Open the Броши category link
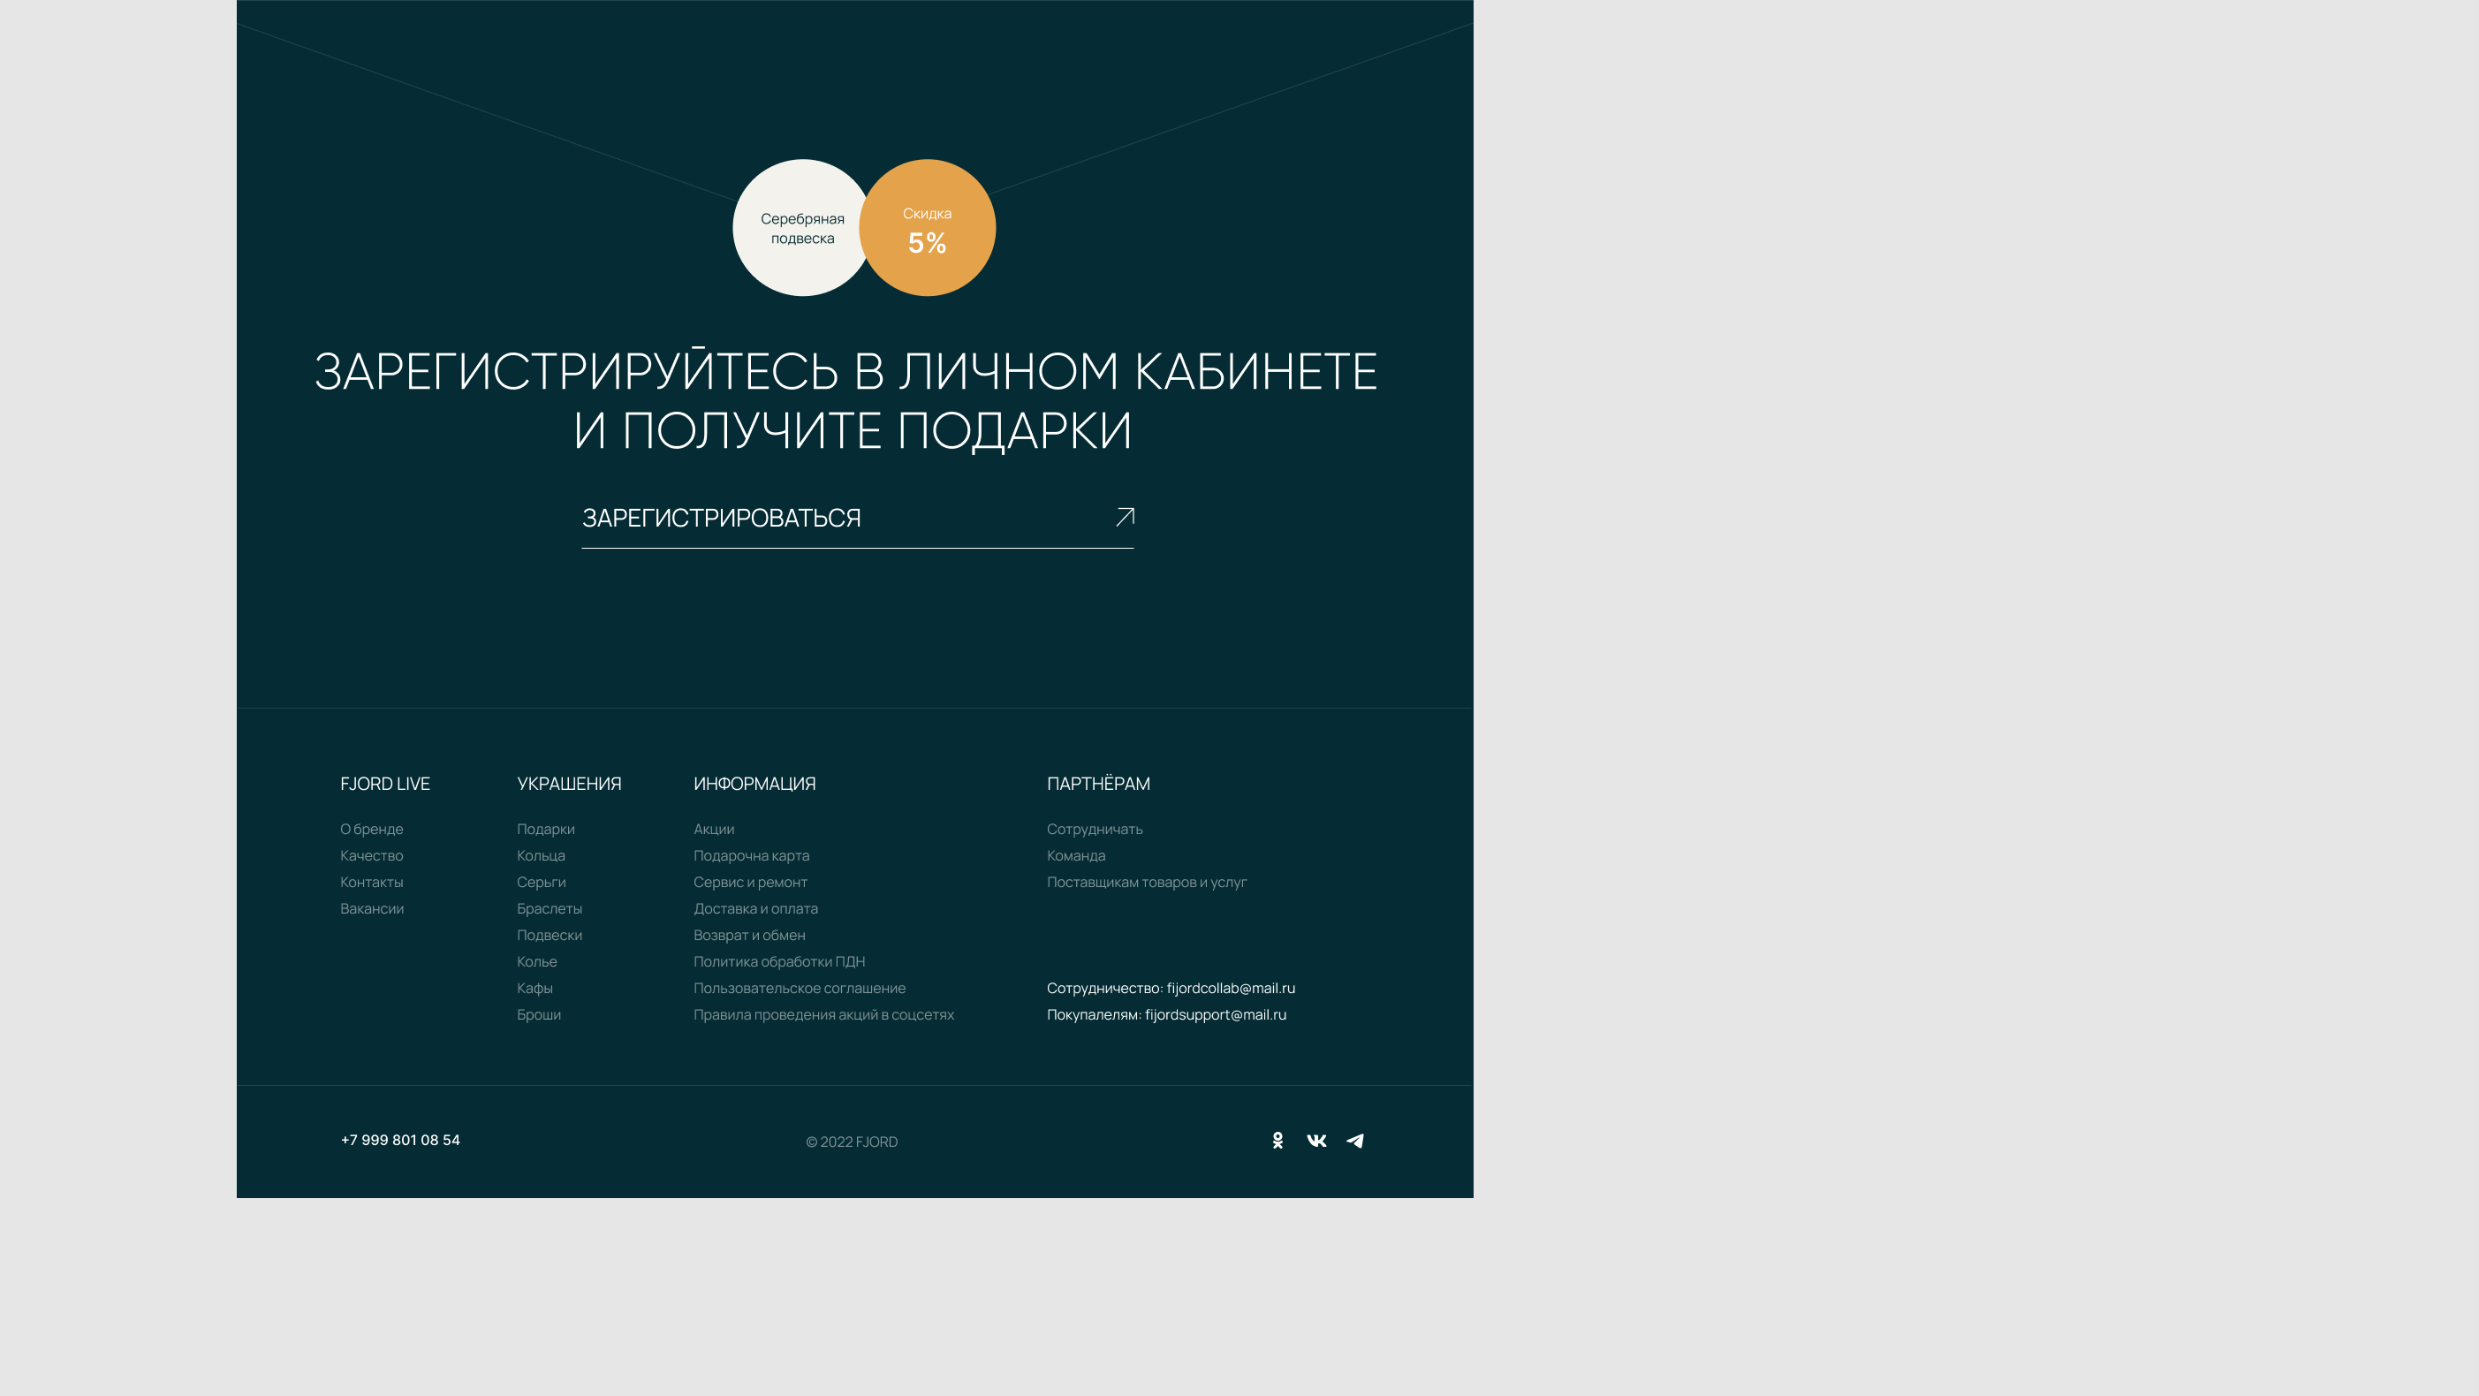 coord(539,1014)
